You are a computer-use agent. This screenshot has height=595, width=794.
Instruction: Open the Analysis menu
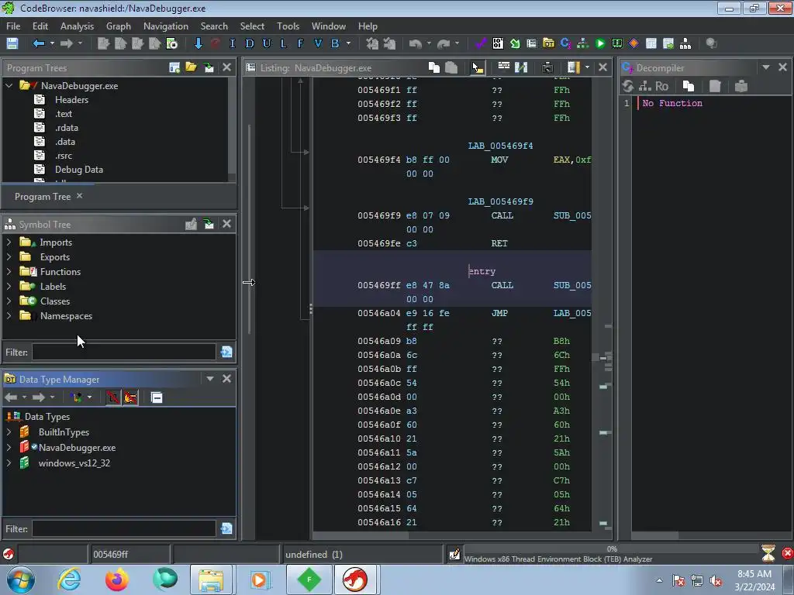coord(77,26)
